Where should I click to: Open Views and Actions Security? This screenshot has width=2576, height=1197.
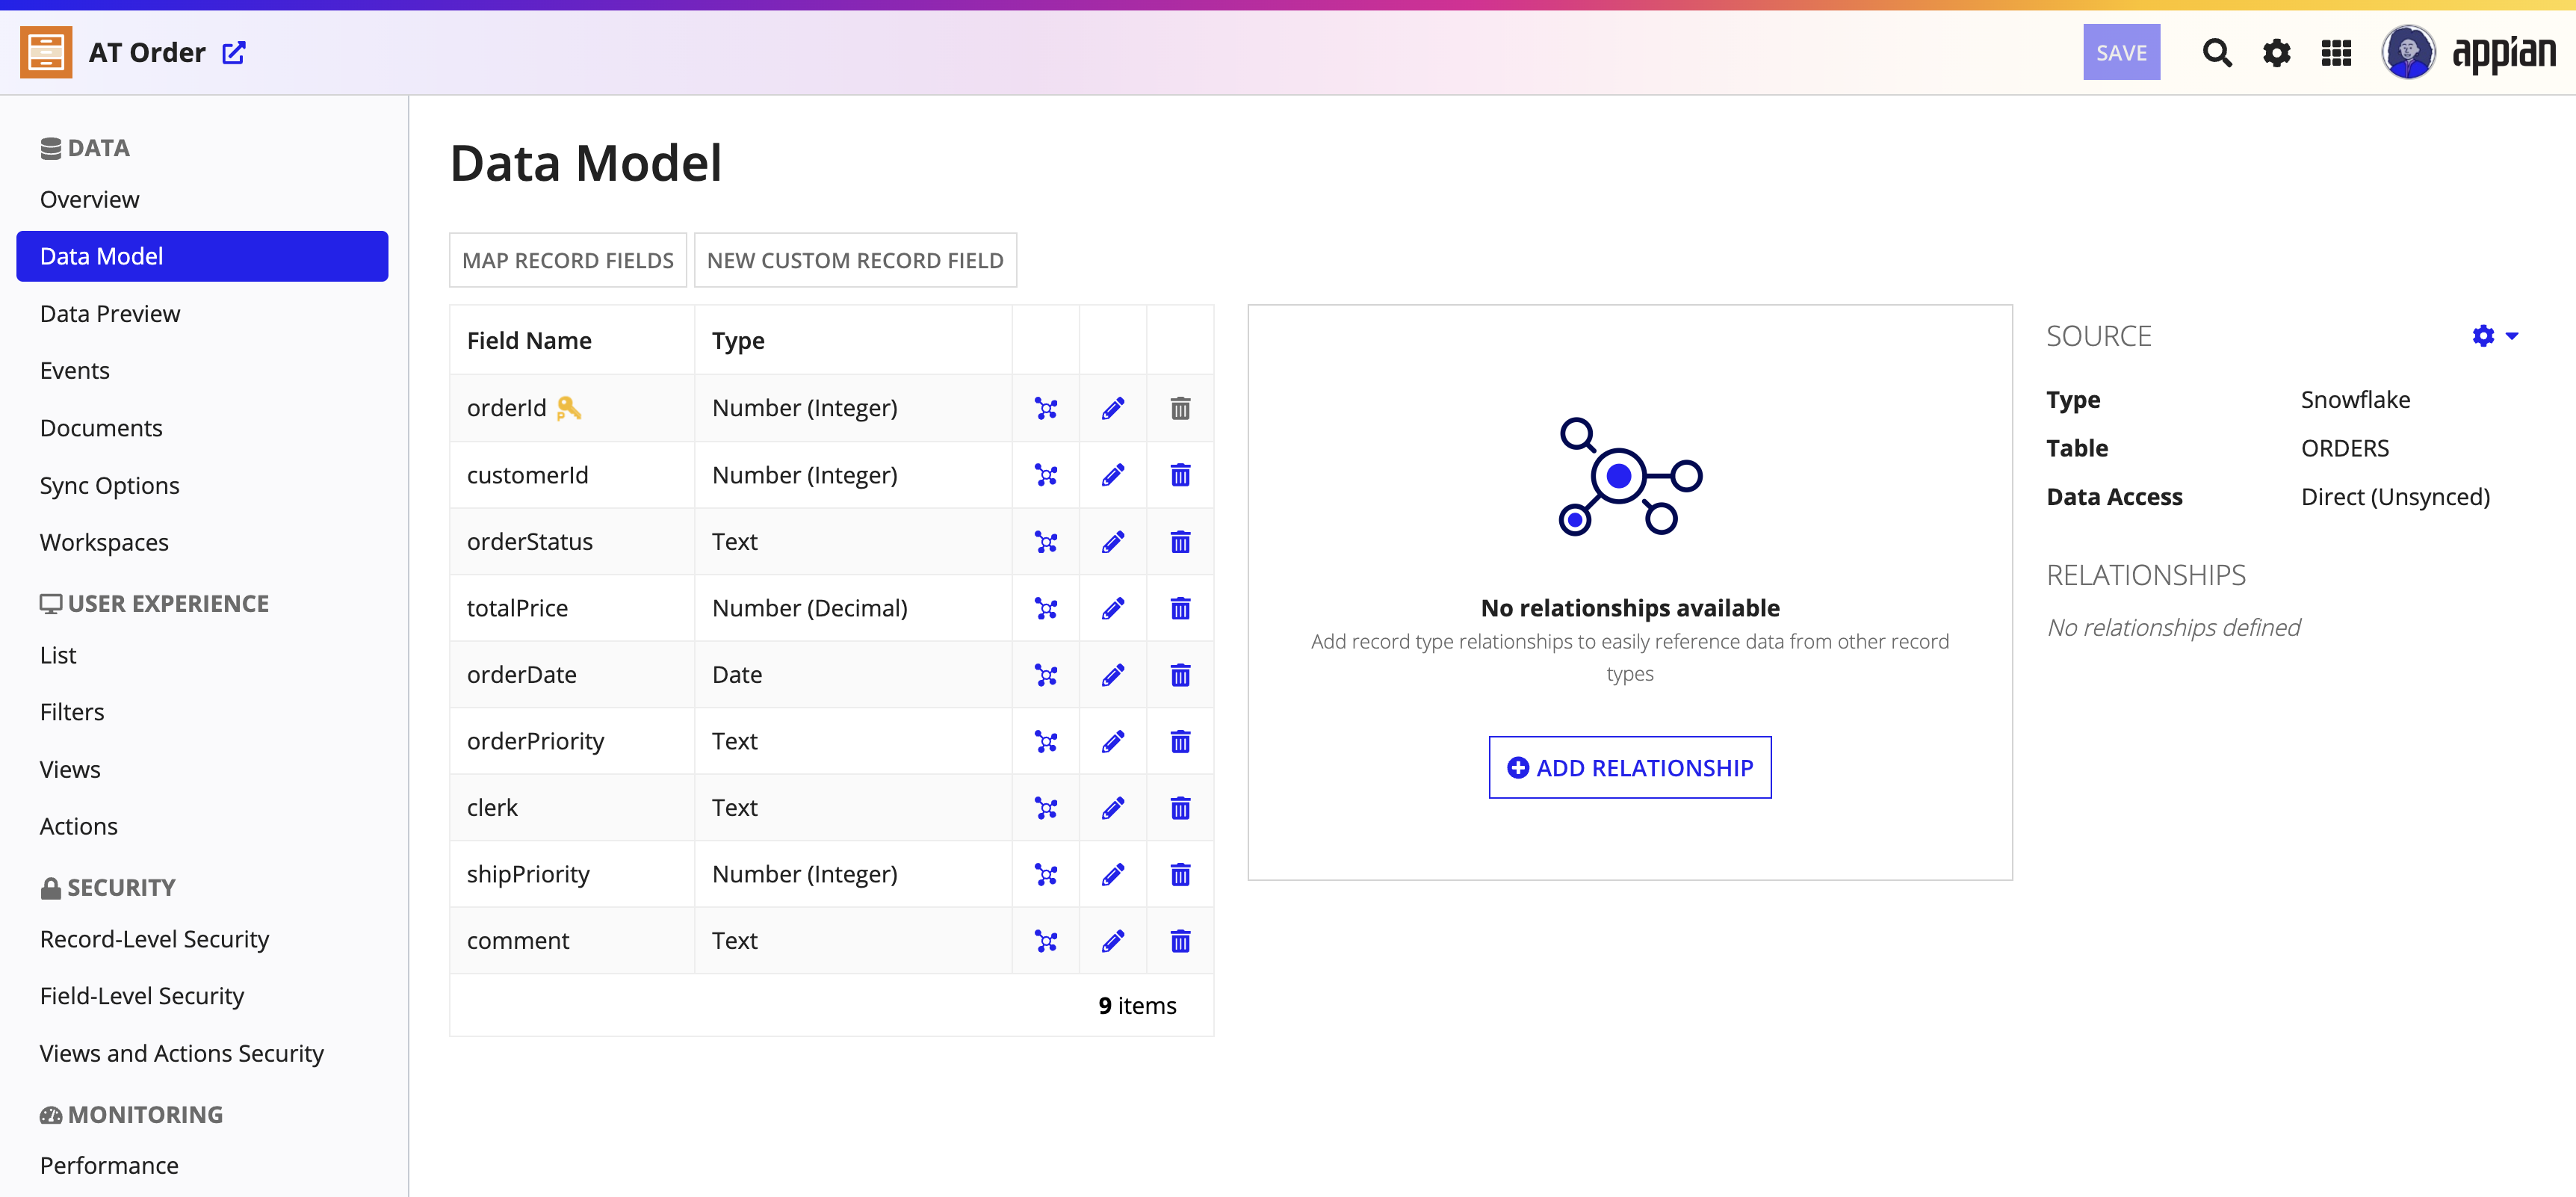point(182,1053)
